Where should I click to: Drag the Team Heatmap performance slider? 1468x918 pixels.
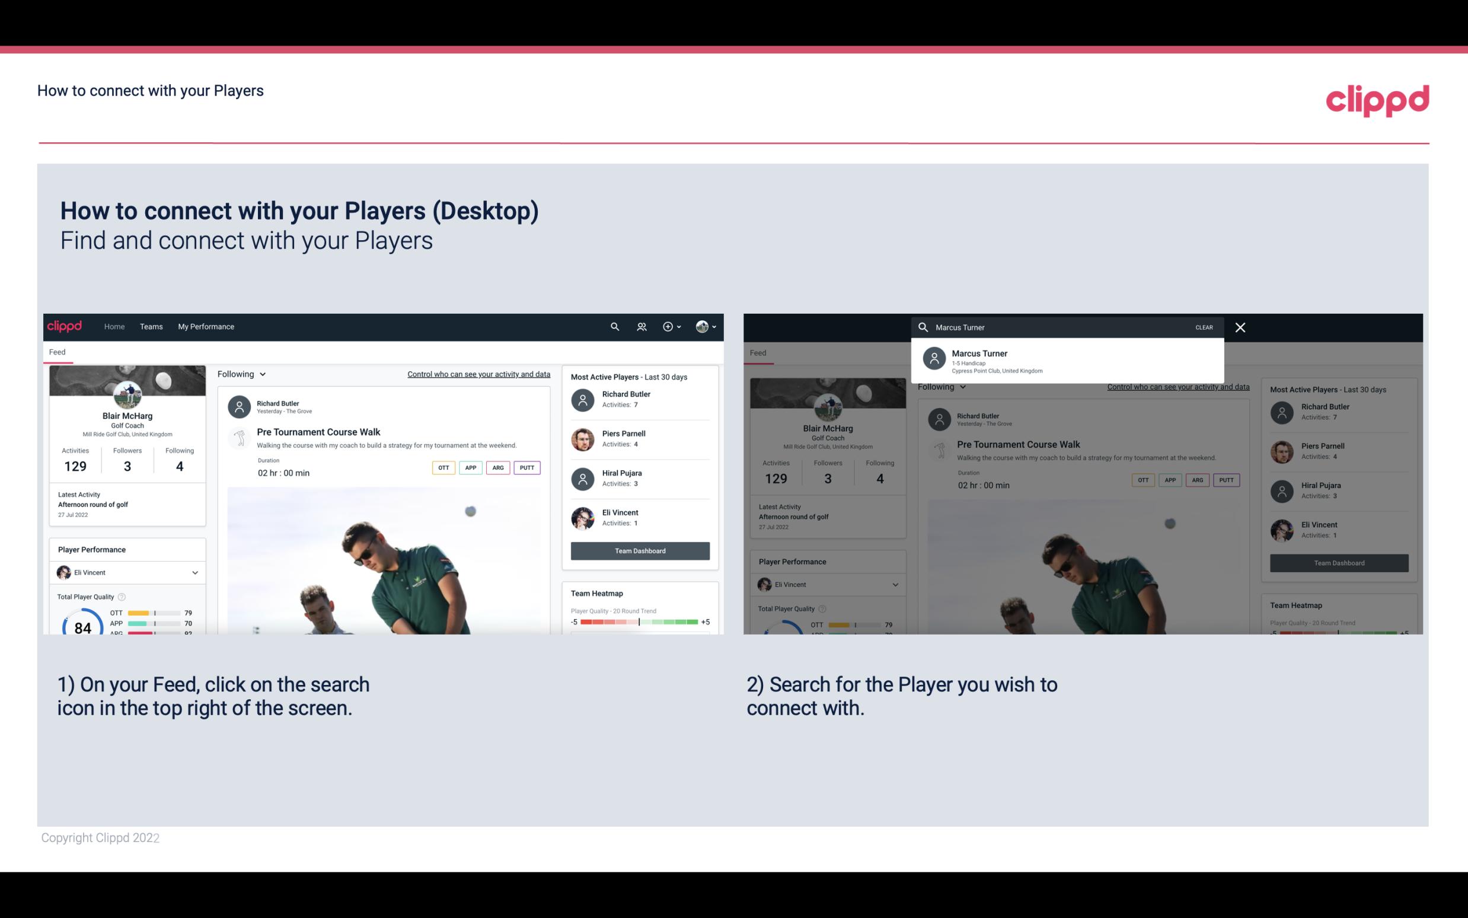639,622
